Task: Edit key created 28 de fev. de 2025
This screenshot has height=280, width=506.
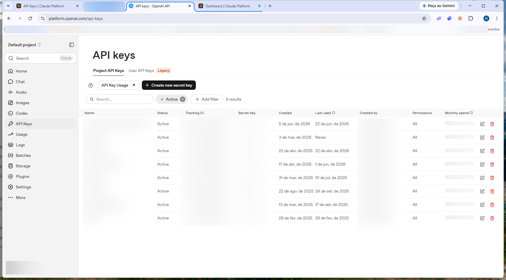Action: tap(482, 218)
